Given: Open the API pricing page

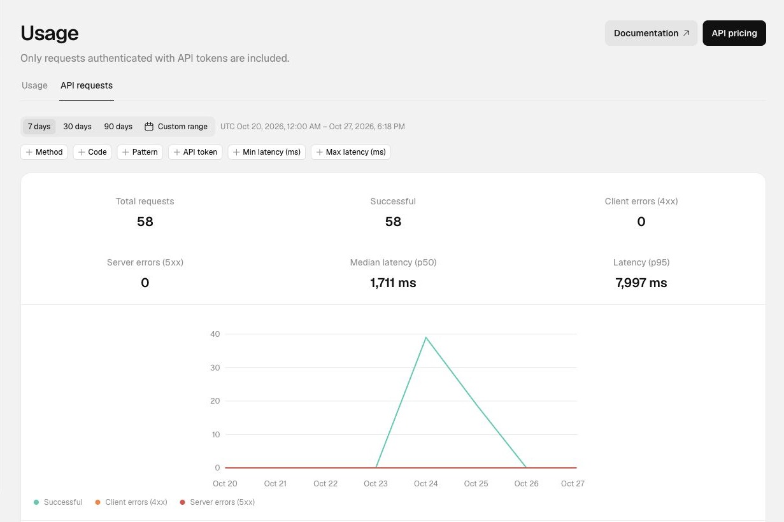Looking at the screenshot, I should tap(734, 33).
